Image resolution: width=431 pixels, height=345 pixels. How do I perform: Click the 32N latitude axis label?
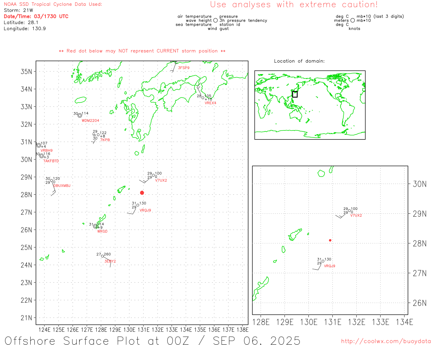tap(26, 124)
